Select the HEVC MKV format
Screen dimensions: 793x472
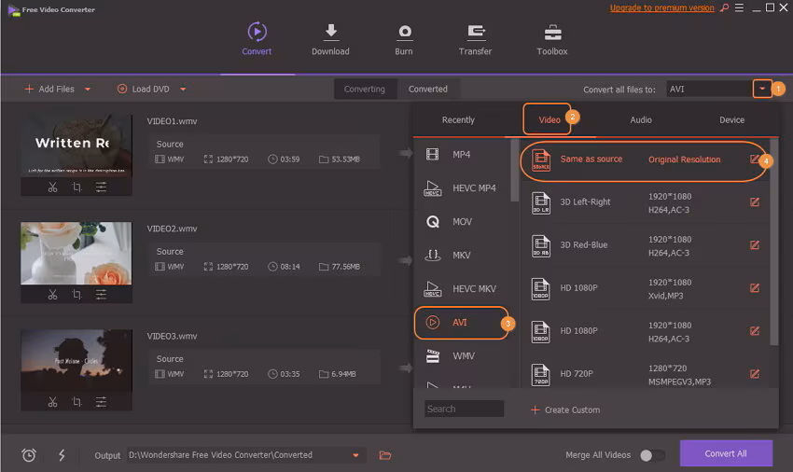pos(463,289)
